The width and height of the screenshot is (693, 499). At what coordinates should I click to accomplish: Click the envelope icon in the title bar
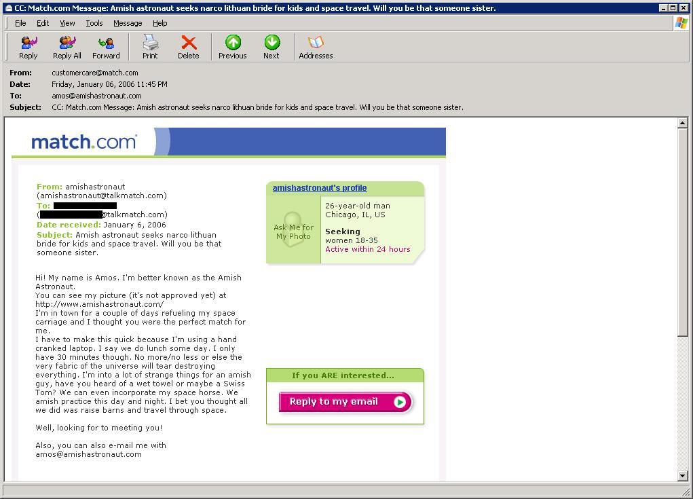8,8
